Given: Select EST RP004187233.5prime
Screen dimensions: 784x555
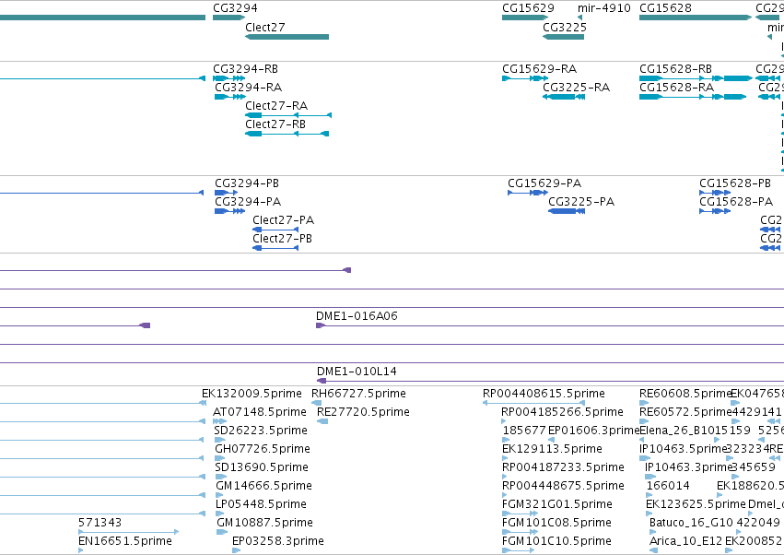Looking at the screenshot, I should (563, 468).
